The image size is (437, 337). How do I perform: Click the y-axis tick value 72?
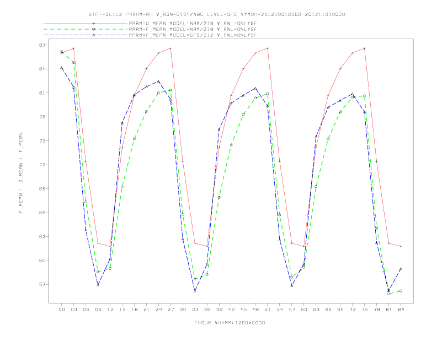pos(42,165)
